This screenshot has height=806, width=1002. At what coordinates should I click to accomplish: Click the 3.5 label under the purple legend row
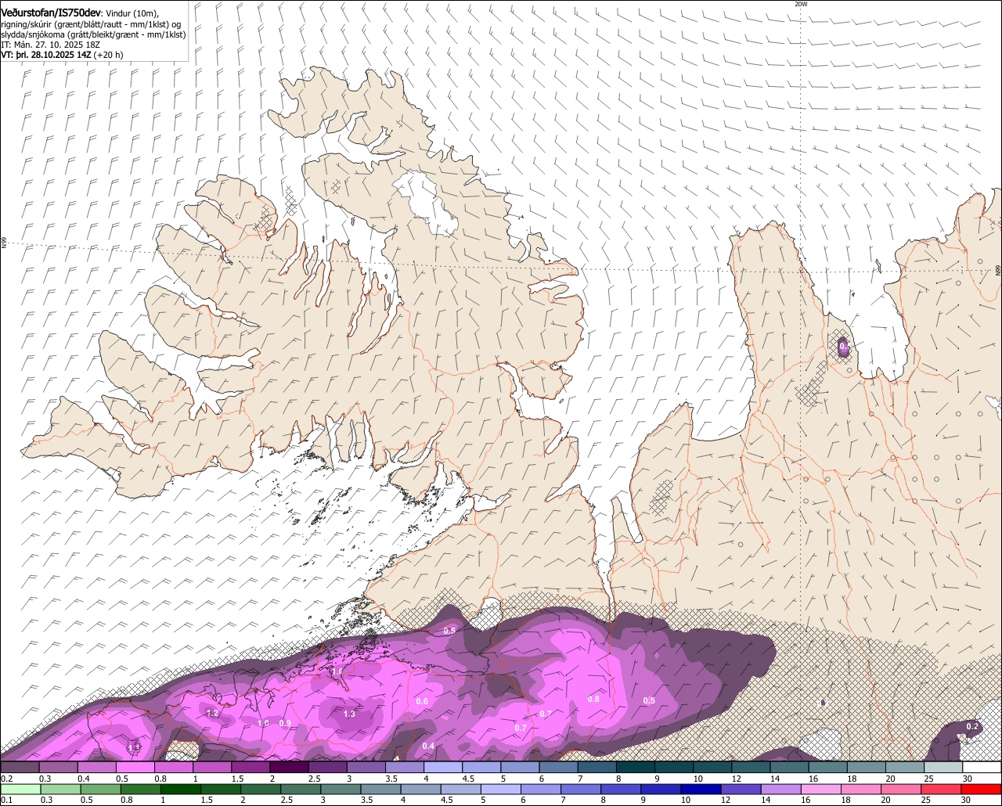[391, 779]
